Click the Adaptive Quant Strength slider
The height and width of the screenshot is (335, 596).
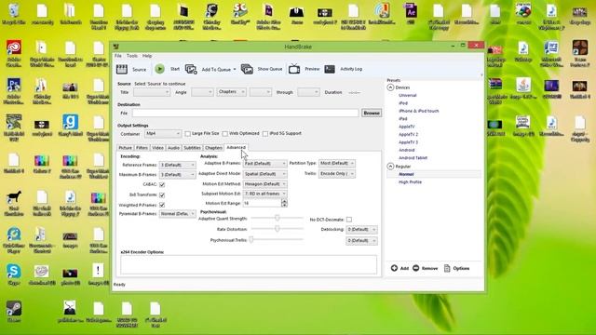click(278, 218)
